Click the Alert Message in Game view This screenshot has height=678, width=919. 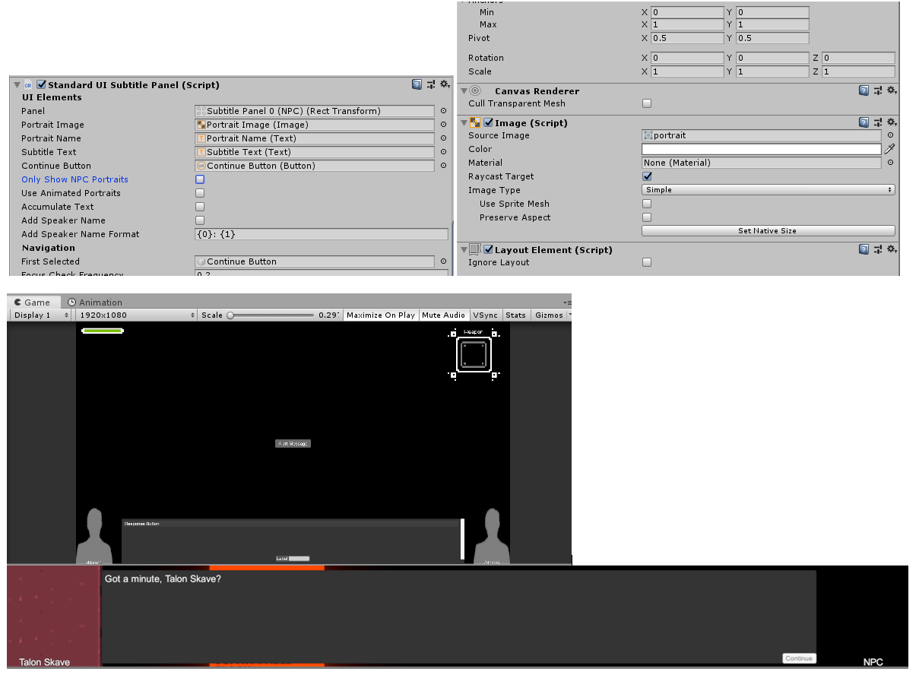click(x=293, y=443)
